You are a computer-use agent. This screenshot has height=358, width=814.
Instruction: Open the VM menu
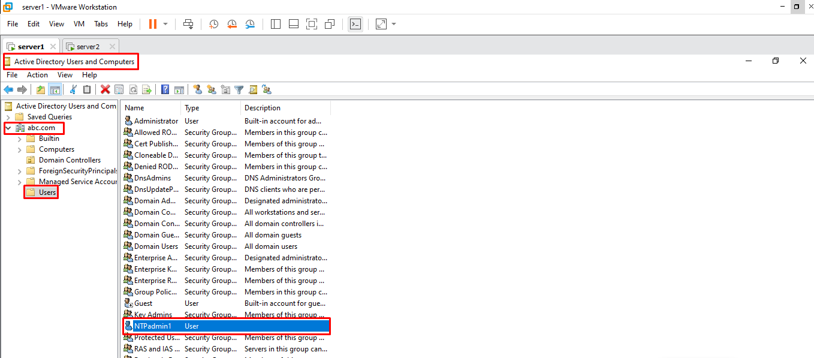tap(79, 24)
